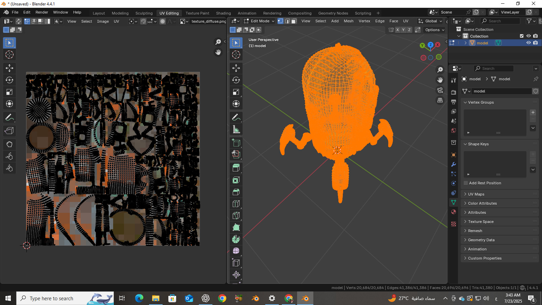Select the Spin tool
The width and height of the screenshot is (542, 305).
tap(236, 239)
